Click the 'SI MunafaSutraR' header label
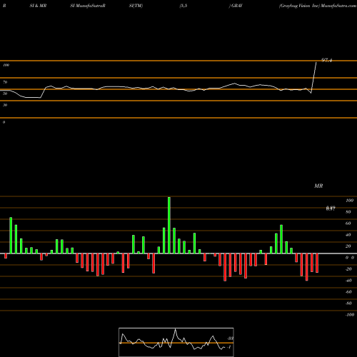 pyautogui.click(x=88, y=6)
